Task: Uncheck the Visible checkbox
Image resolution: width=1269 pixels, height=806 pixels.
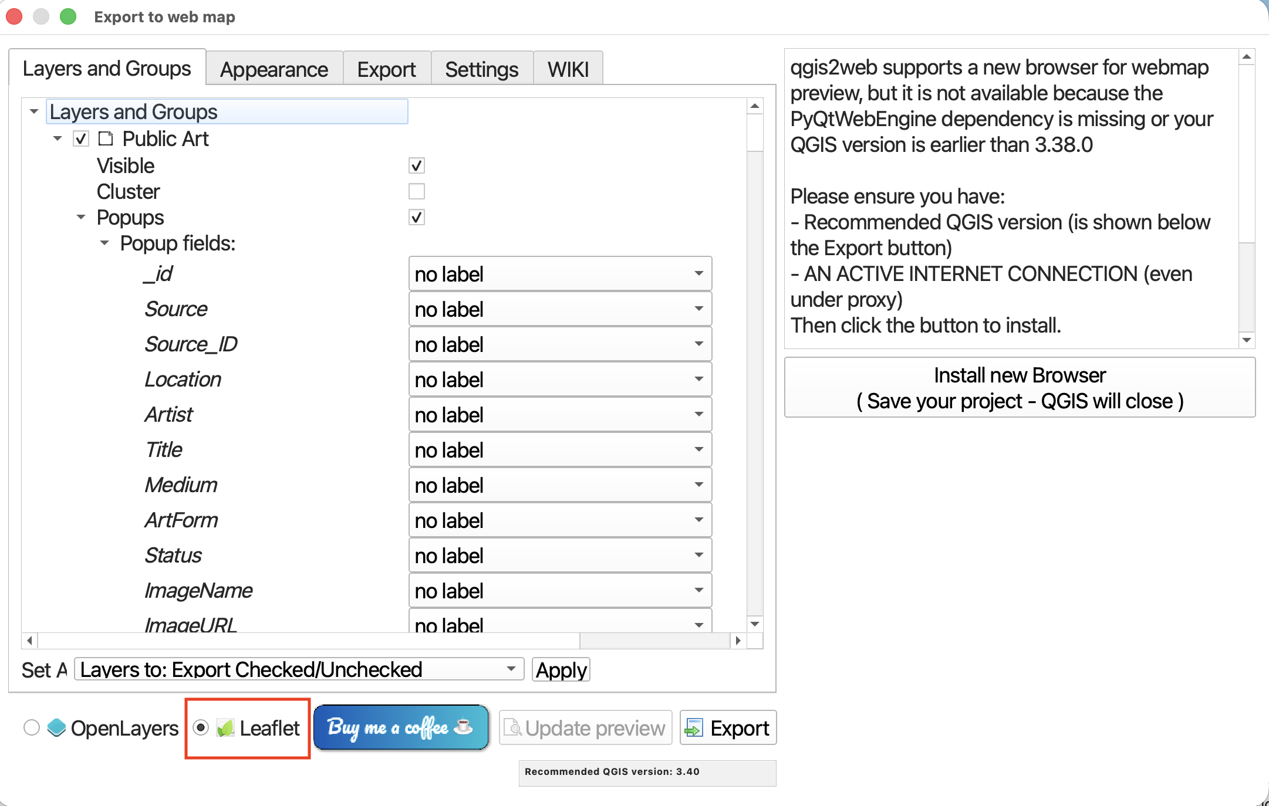Action: click(x=417, y=166)
